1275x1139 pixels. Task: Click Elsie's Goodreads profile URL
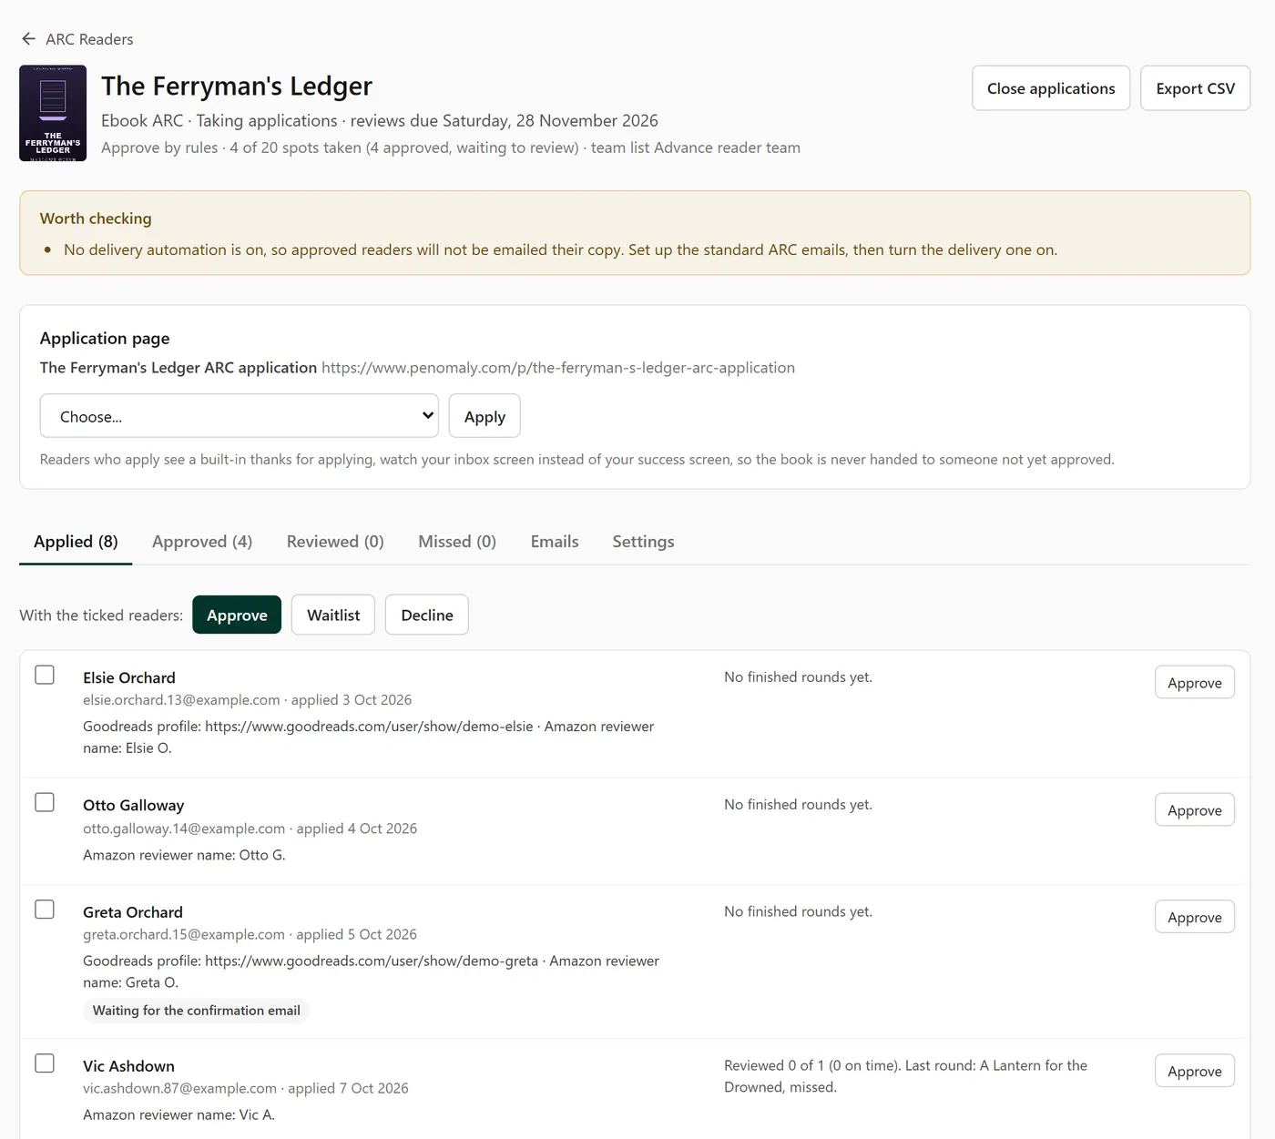(369, 727)
